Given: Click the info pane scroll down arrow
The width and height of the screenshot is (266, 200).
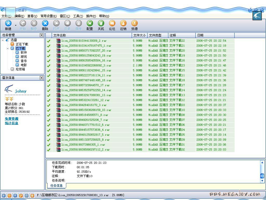Looking at the screenshot, I should 262,181.
